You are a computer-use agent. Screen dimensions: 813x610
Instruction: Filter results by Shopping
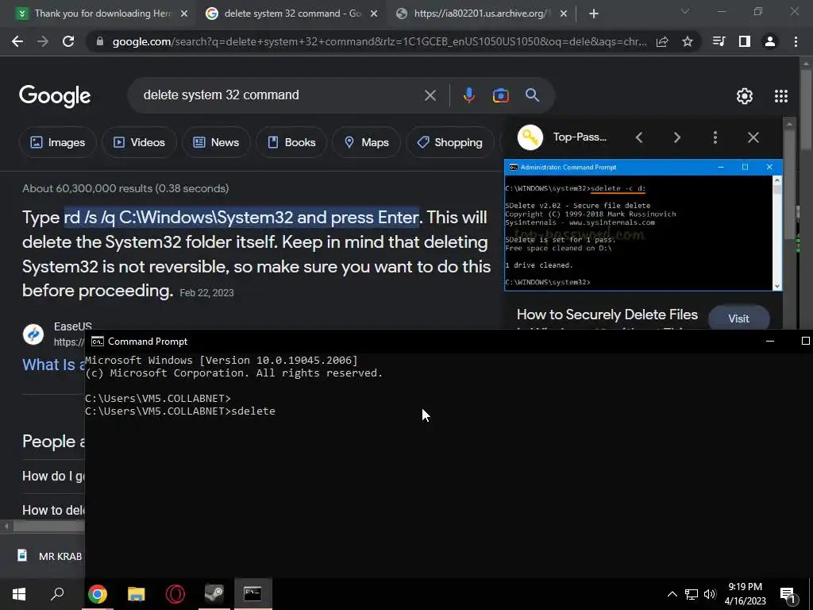click(449, 142)
